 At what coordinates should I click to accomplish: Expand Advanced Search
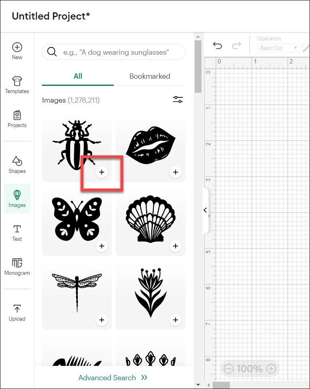[113, 377]
